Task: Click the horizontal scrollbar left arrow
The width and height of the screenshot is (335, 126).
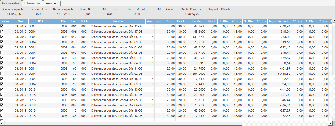Action: click(2, 123)
